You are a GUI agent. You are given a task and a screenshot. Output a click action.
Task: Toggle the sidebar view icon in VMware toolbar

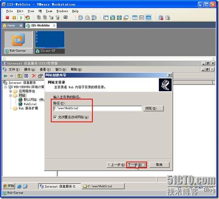106,18
